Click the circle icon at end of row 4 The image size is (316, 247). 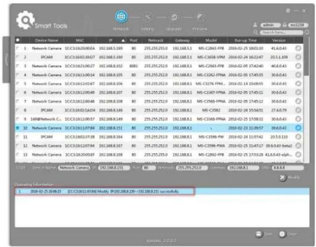pyautogui.click(x=298, y=75)
